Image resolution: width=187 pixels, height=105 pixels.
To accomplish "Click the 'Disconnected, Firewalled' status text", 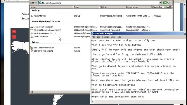I will 111,16.
